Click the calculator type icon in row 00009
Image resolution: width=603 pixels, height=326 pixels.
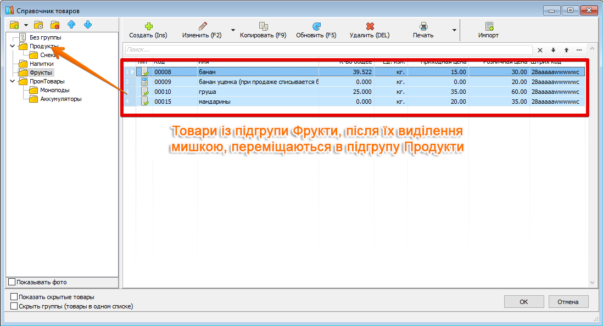click(144, 81)
